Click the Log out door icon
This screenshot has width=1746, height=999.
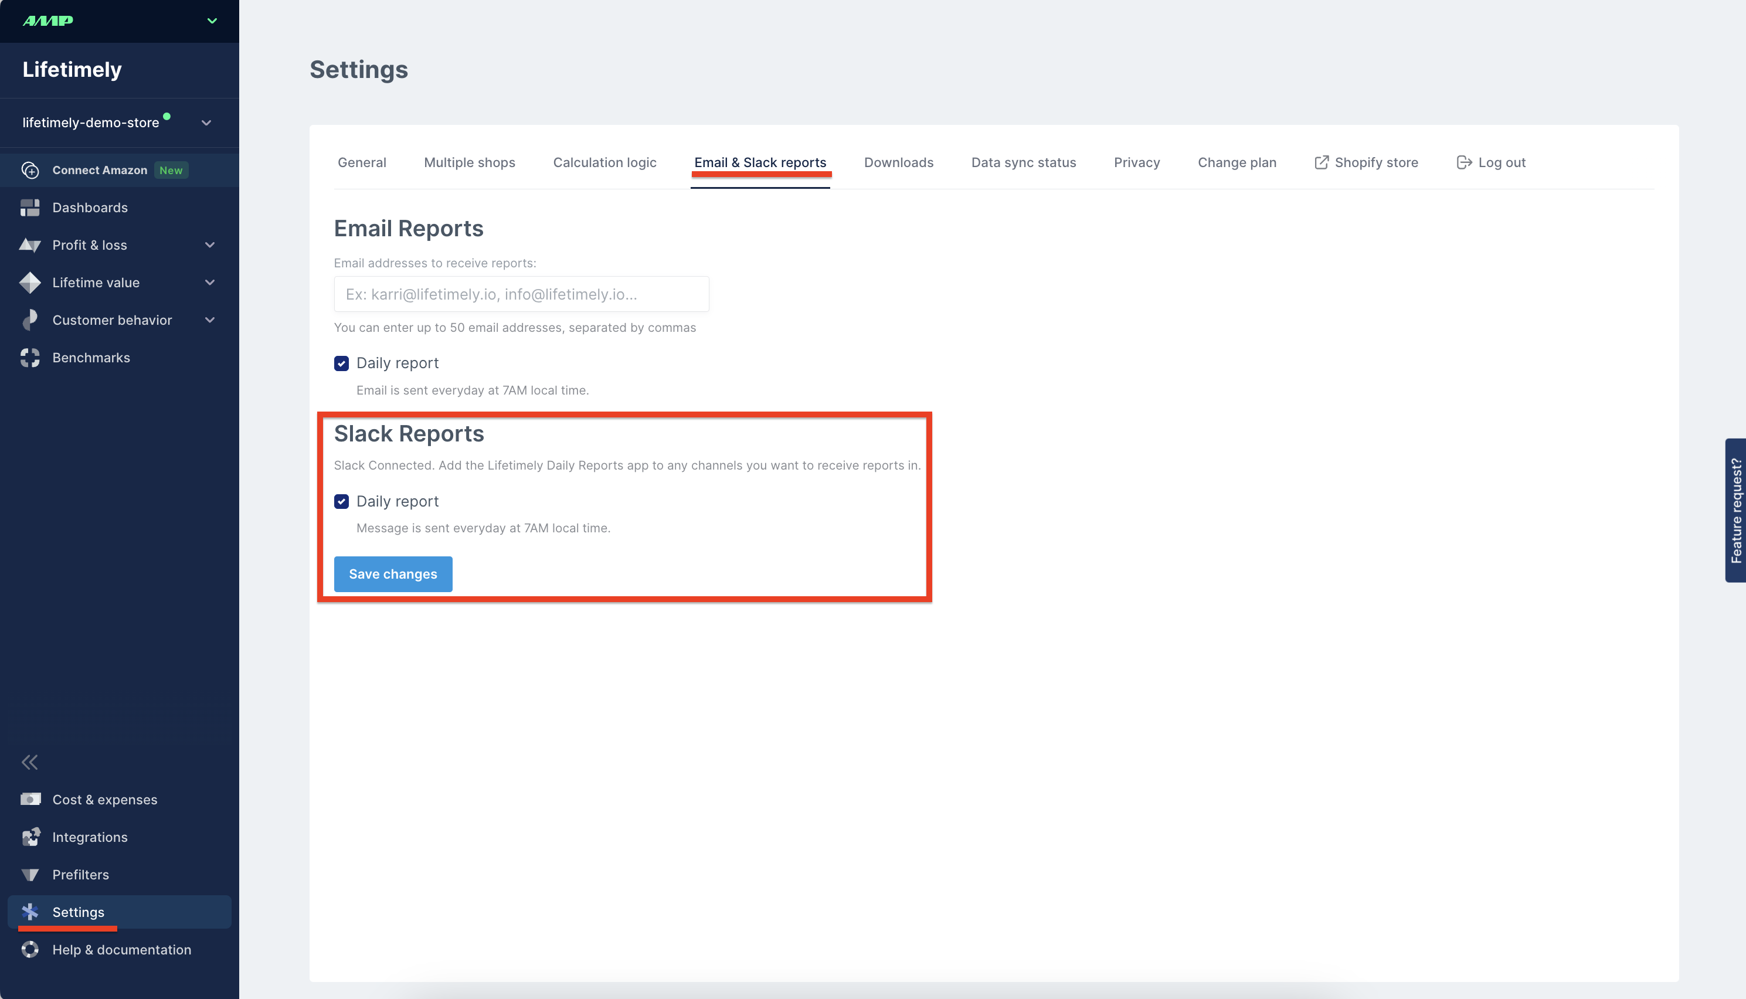coord(1464,162)
